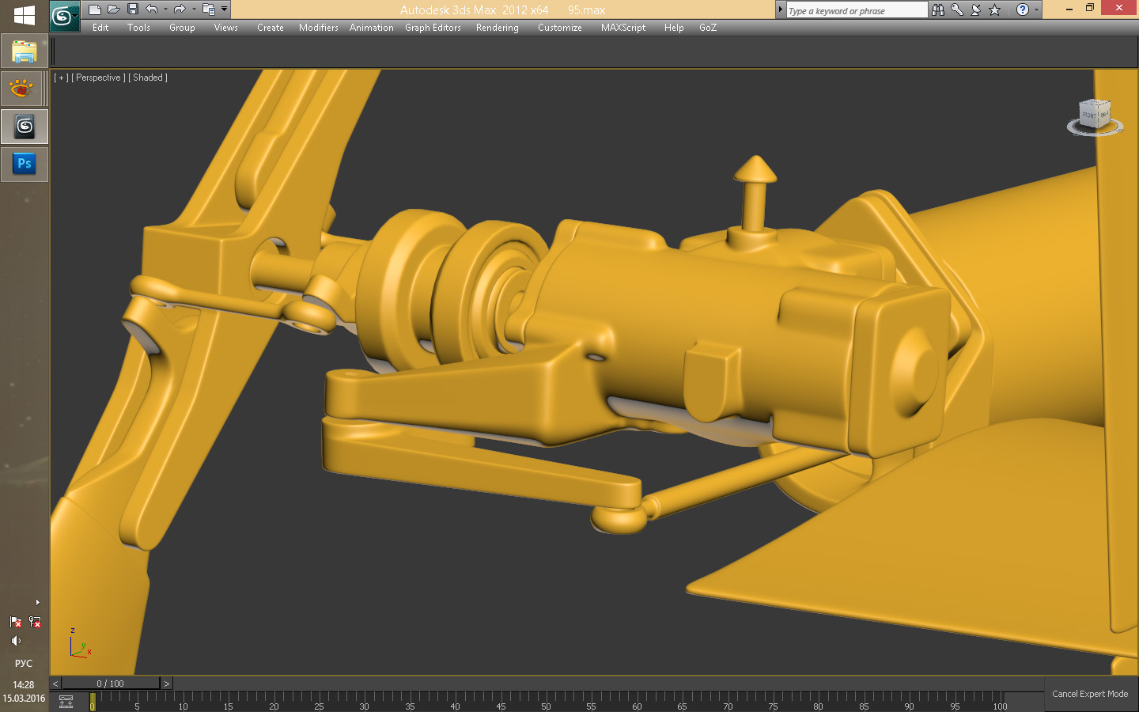The image size is (1139, 712).
Task: Toggle the viewport [ + ] general label menu
Action: (x=61, y=78)
